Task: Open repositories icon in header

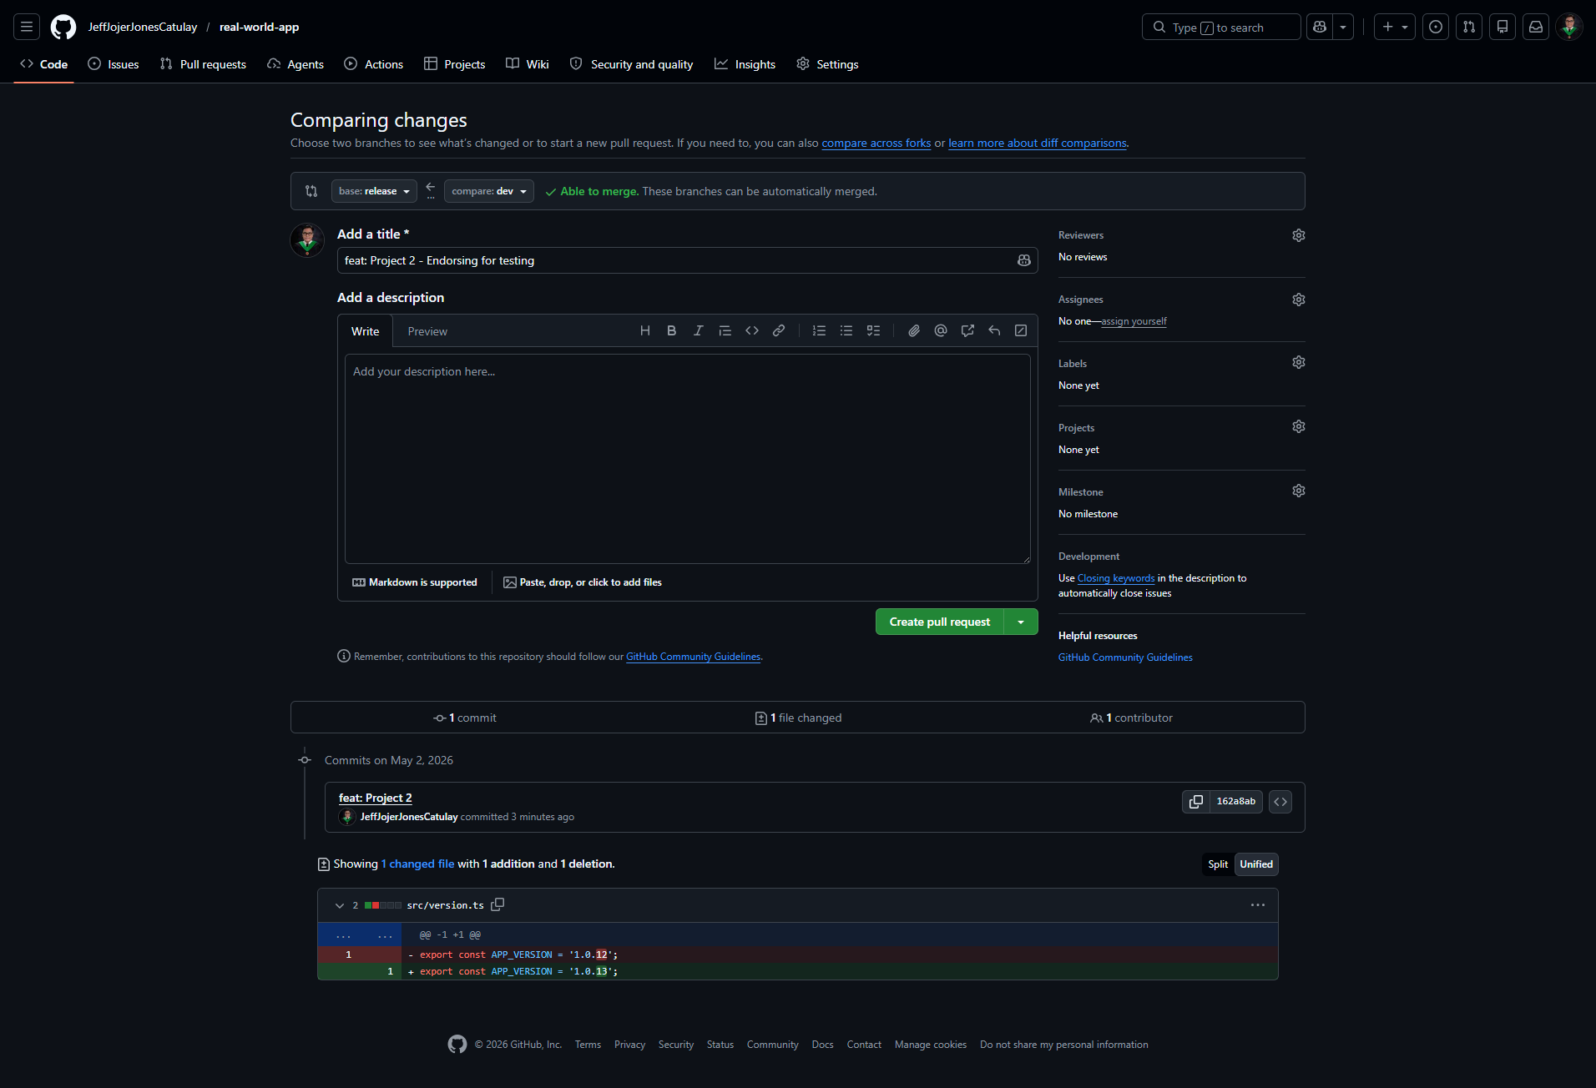Action: [x=1503, y=27]
